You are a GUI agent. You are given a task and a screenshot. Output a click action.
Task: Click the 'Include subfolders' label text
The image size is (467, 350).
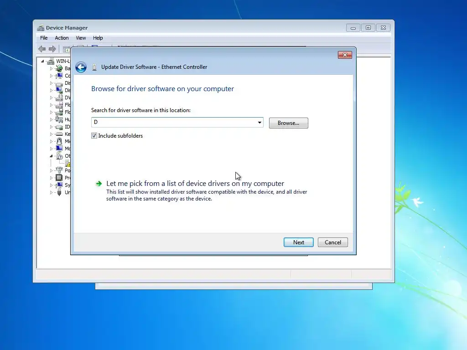(120, 136)
